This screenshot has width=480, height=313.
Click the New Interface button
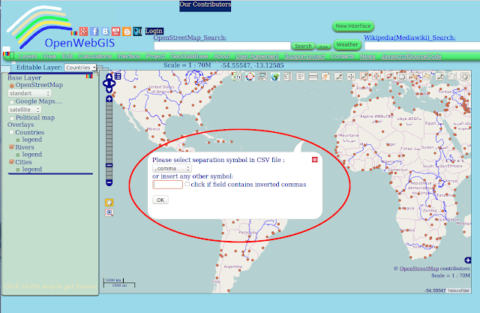pos(353,26)
